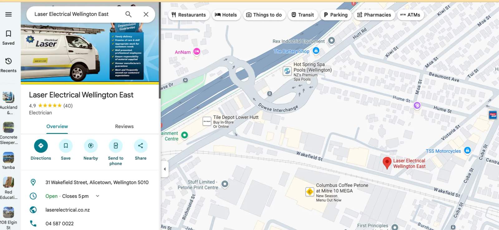Click the address location pin icon
499x230 pixels.
33,182
